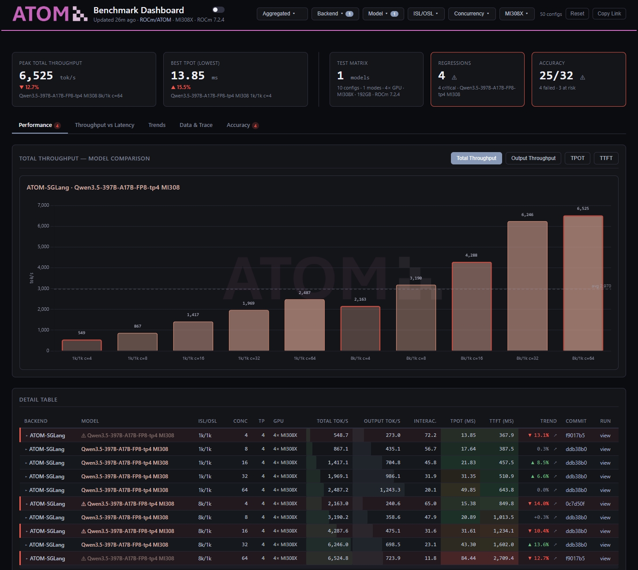Image resolution: width=638 pixels, height=570 pixels.
Task: Click the warning icon in the Regressions card
Action: [x=454, y=77]
